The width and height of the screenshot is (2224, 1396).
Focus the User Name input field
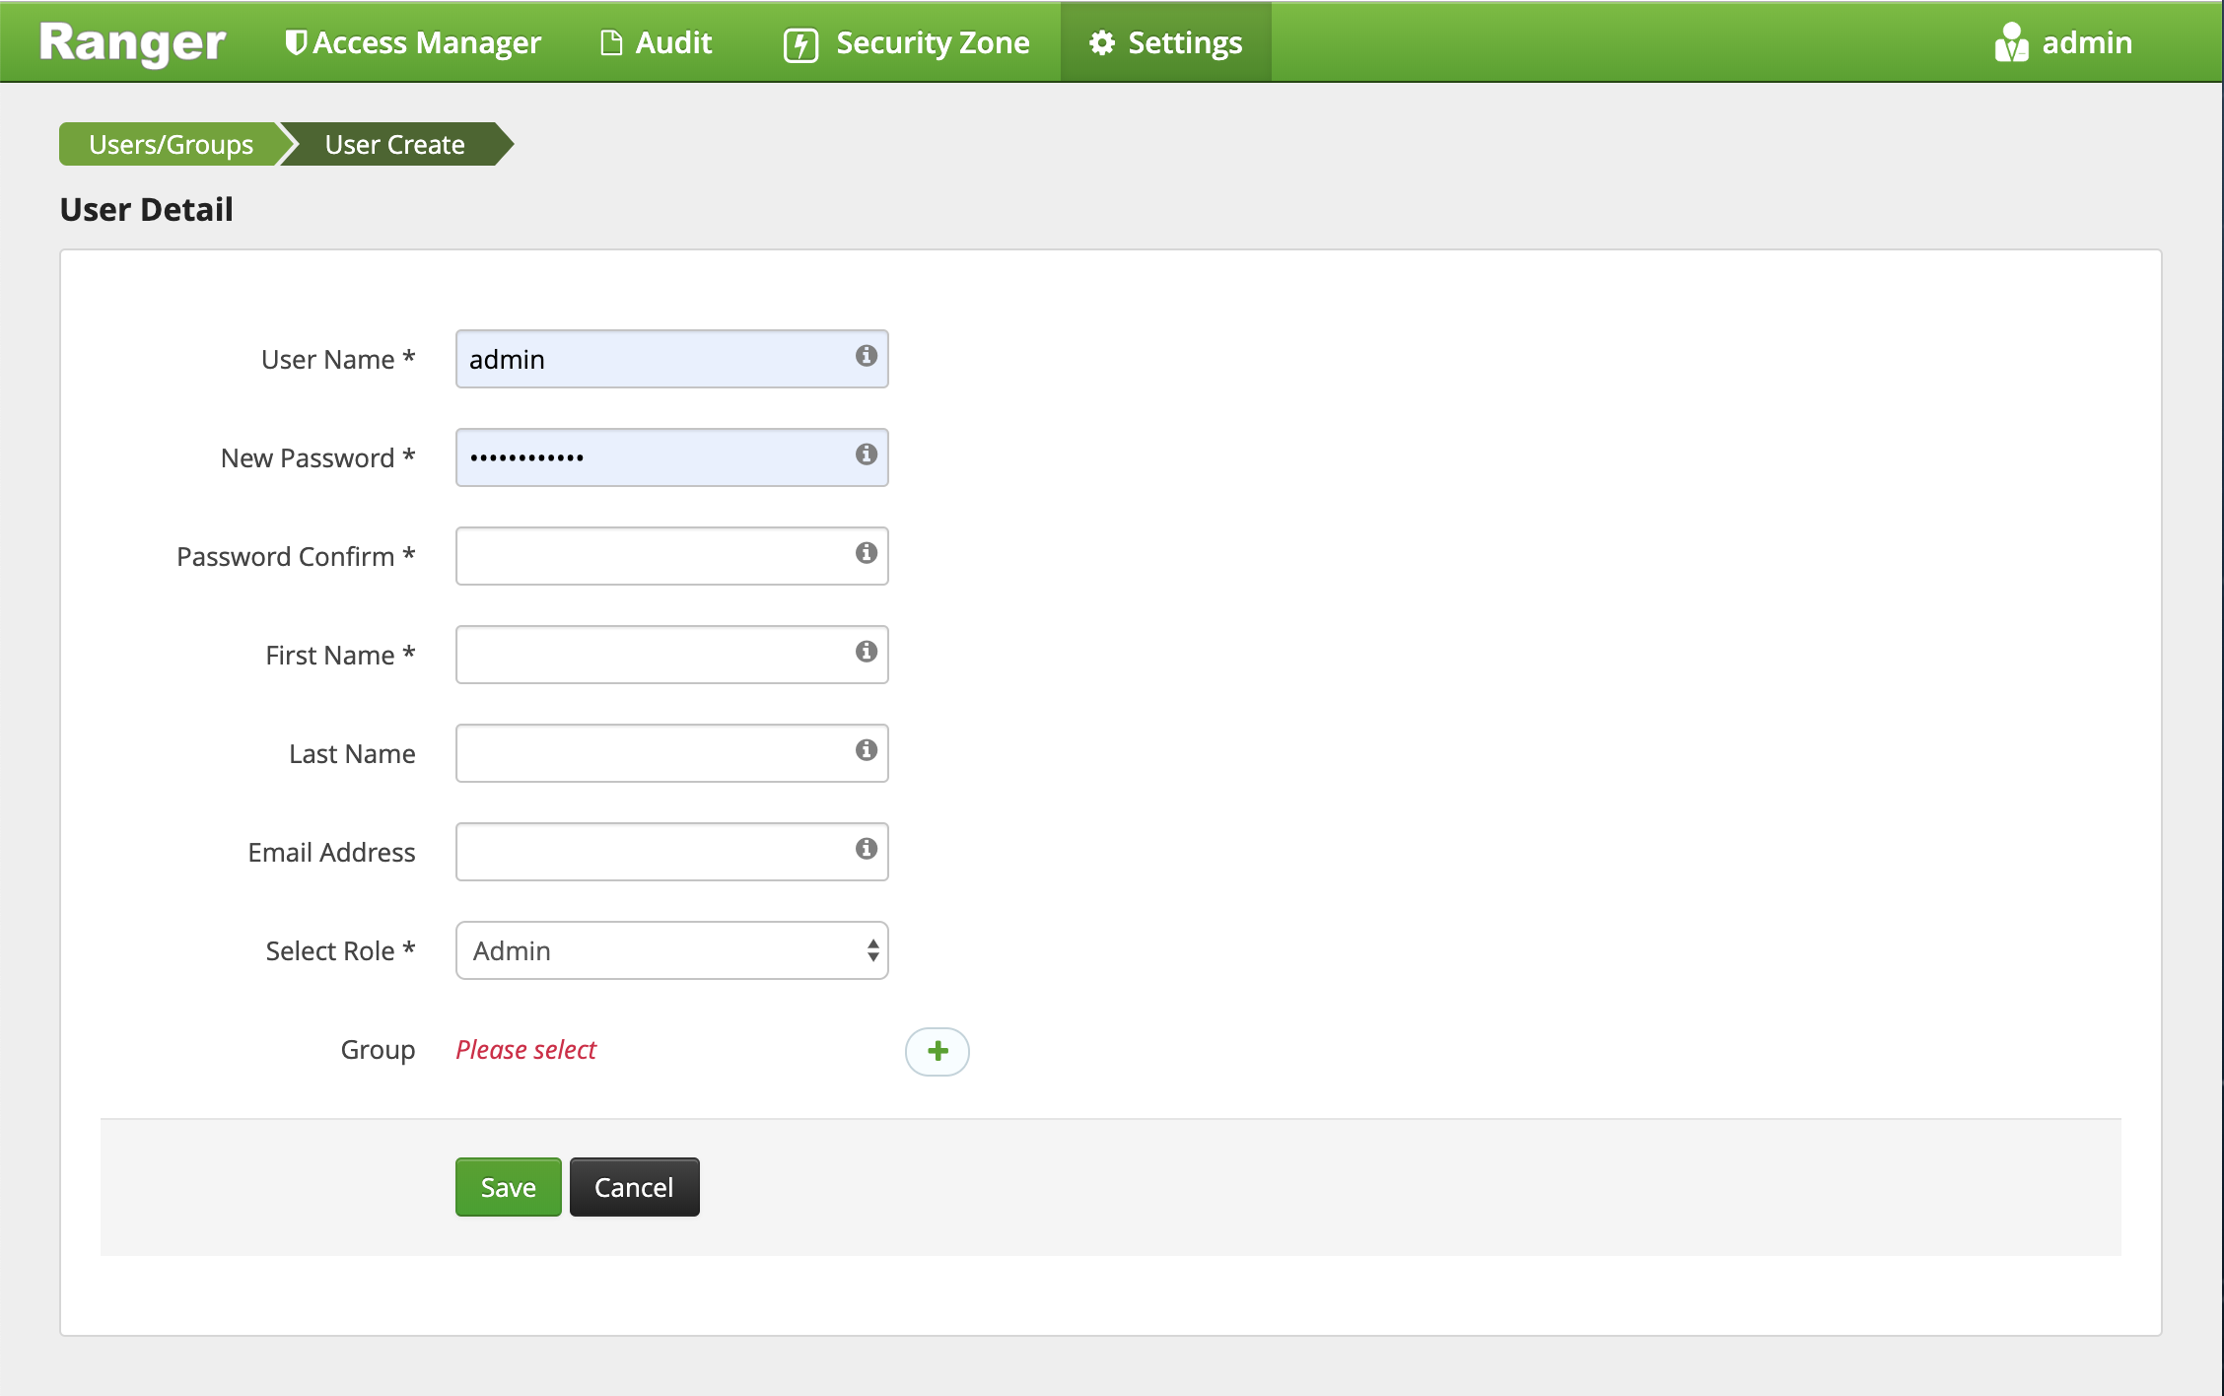click(x=672, y=359)
